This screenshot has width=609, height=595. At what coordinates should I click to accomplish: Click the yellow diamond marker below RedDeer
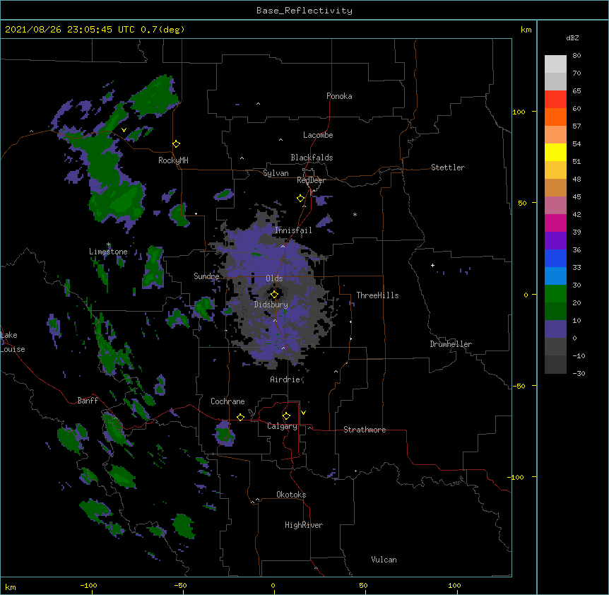tap(300, 199)
